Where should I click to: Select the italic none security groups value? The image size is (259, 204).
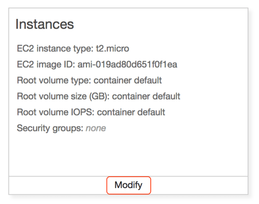click(x=96, y=128)
